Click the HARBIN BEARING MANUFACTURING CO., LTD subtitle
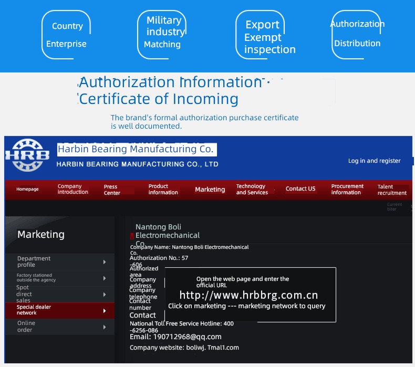415x367 pixels. pyautogui.click(x=137, y=164)
